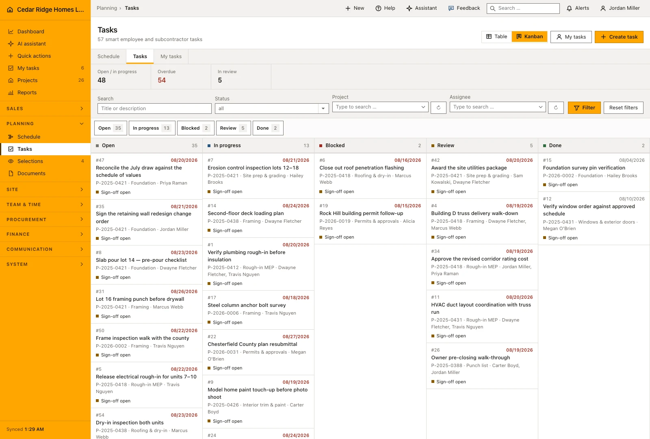
Task: Switch to the My tasks tab
Action: [171, 57]
